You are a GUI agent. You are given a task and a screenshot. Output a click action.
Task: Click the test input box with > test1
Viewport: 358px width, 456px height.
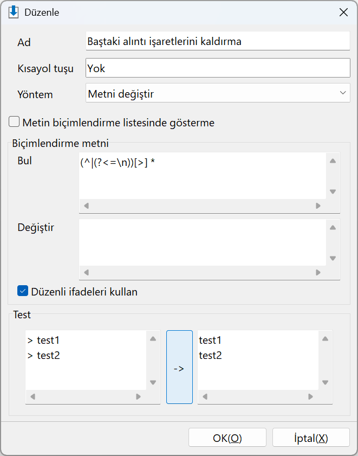[86, 360]
